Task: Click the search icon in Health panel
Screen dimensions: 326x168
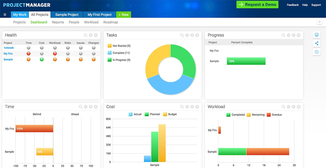Action: coord(86,35)
